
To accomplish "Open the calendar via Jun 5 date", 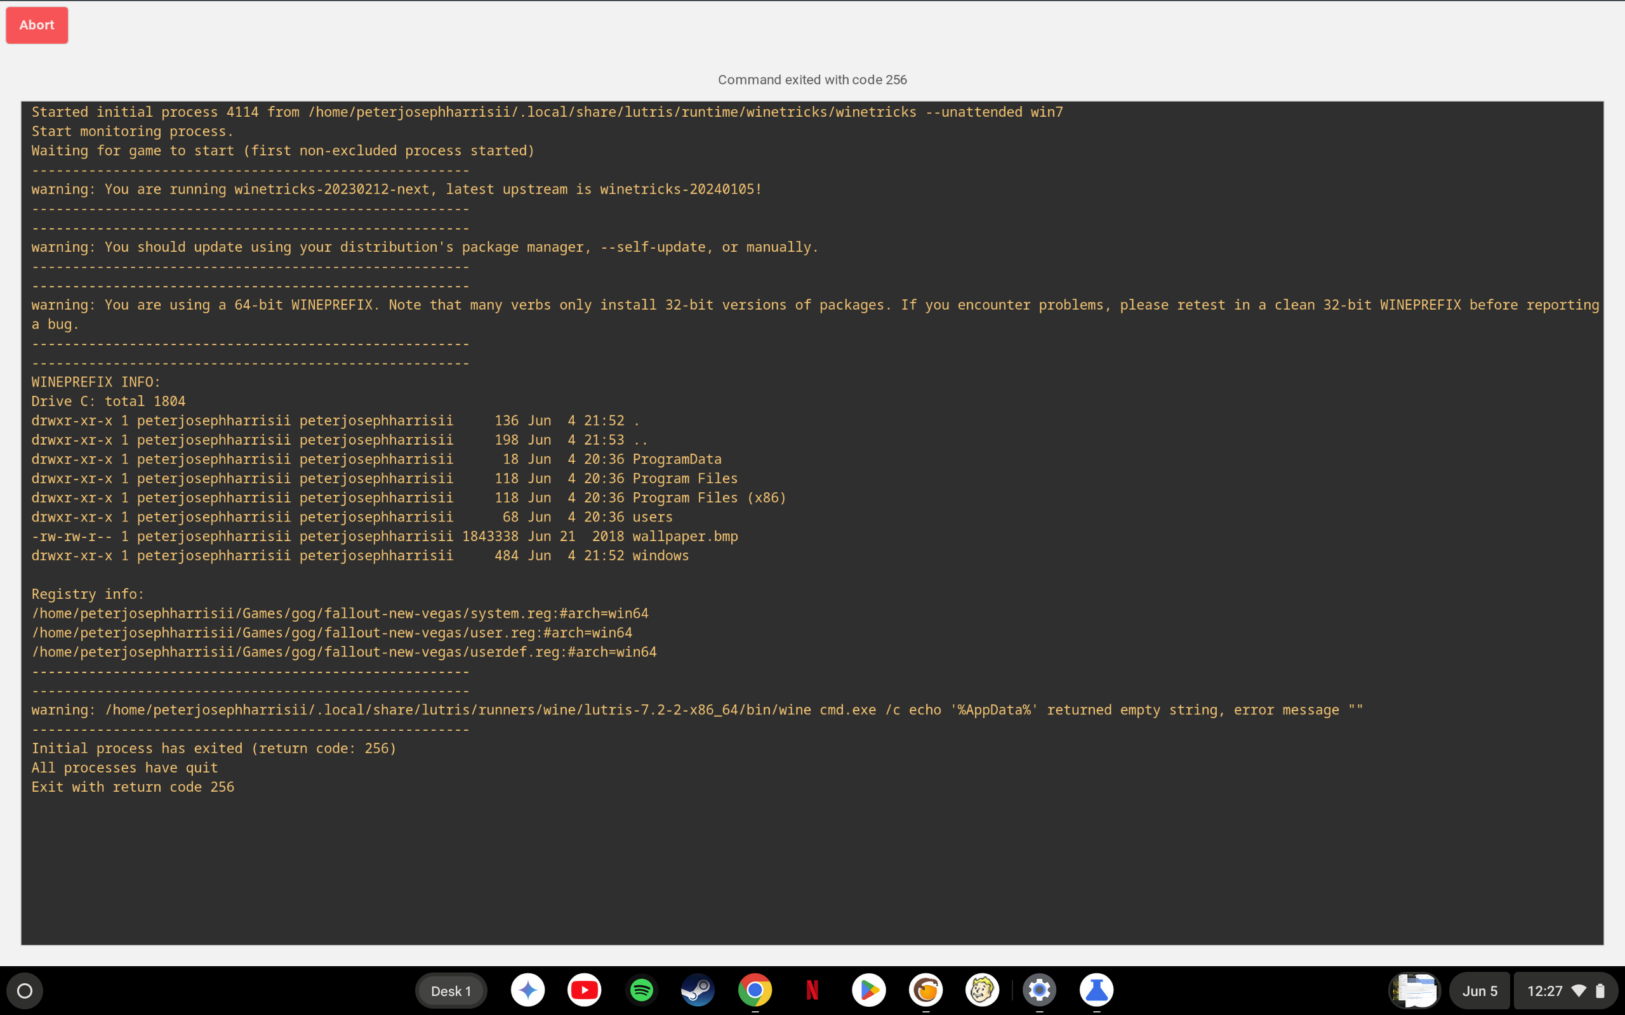I will coord(1480,991).
